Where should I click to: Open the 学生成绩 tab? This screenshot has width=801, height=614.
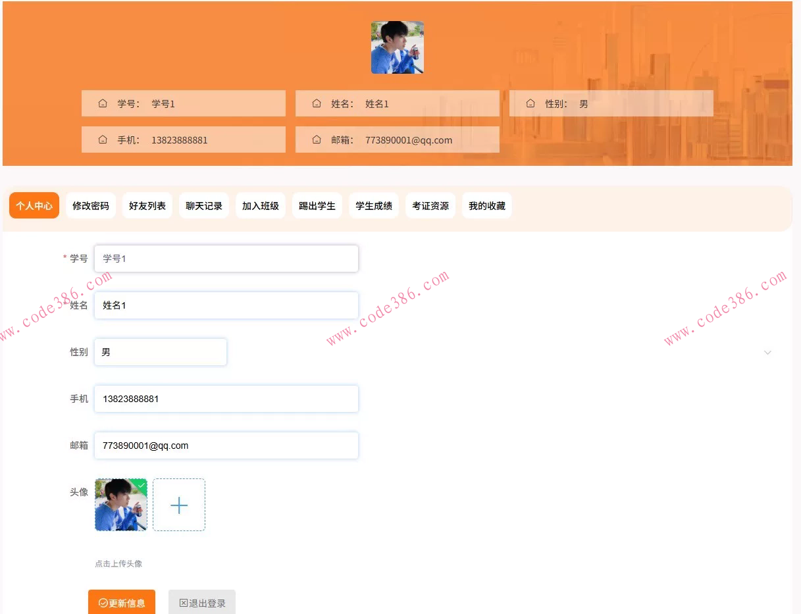(x=373, y=205)
